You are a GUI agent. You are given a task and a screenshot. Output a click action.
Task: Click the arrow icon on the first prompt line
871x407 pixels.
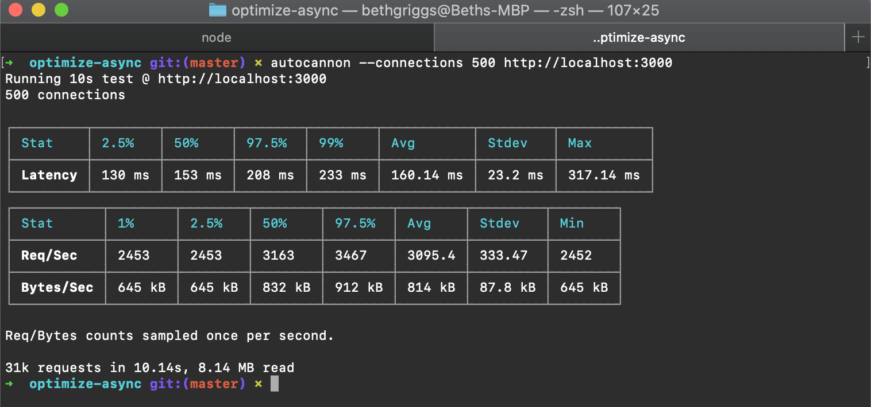point(10,62)
